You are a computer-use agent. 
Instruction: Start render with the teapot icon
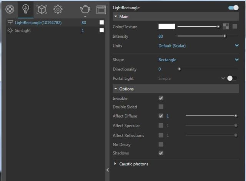click(85, 9)
